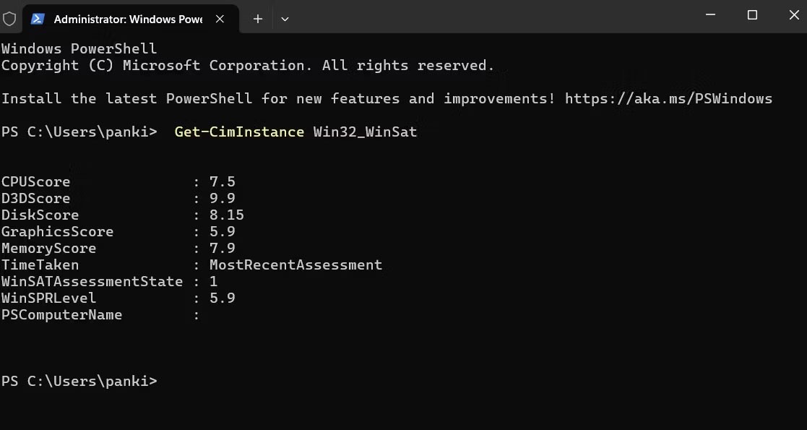Click the Win32_WinSat argument text

[x=365, y=132]
